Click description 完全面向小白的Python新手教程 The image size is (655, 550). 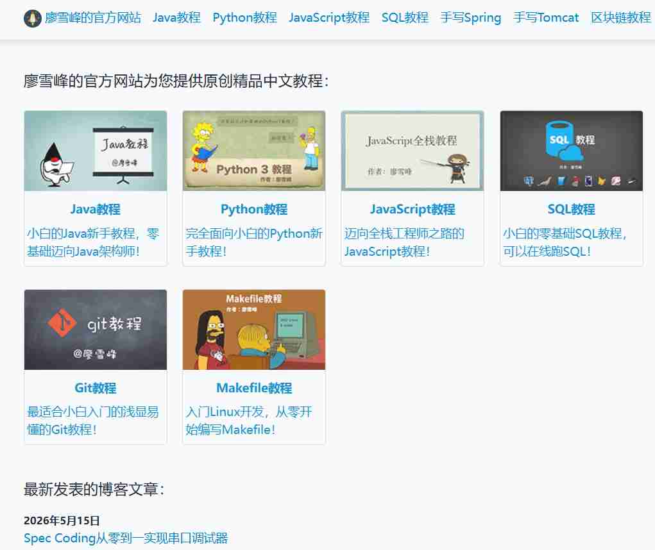click(x=254, y=242)
